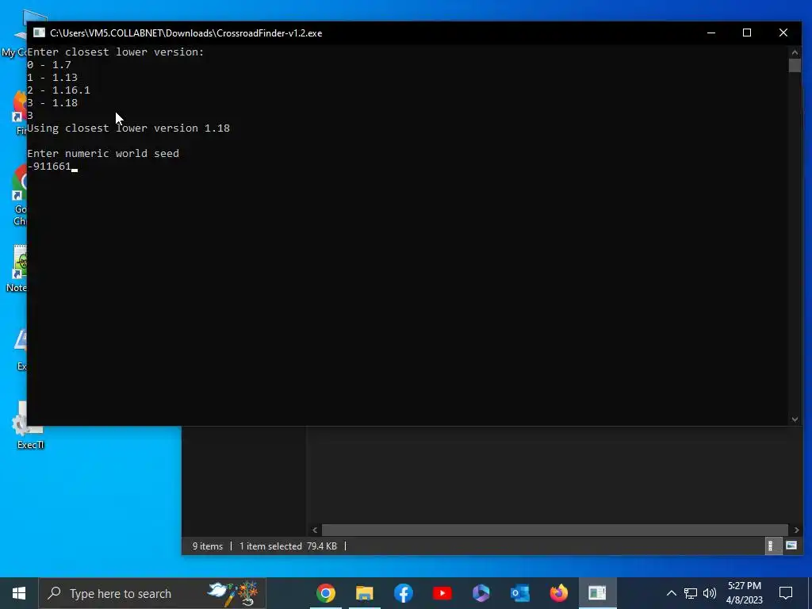Click the search highlights icon in search box
812x609 pixels.
[x=233, y=593]
